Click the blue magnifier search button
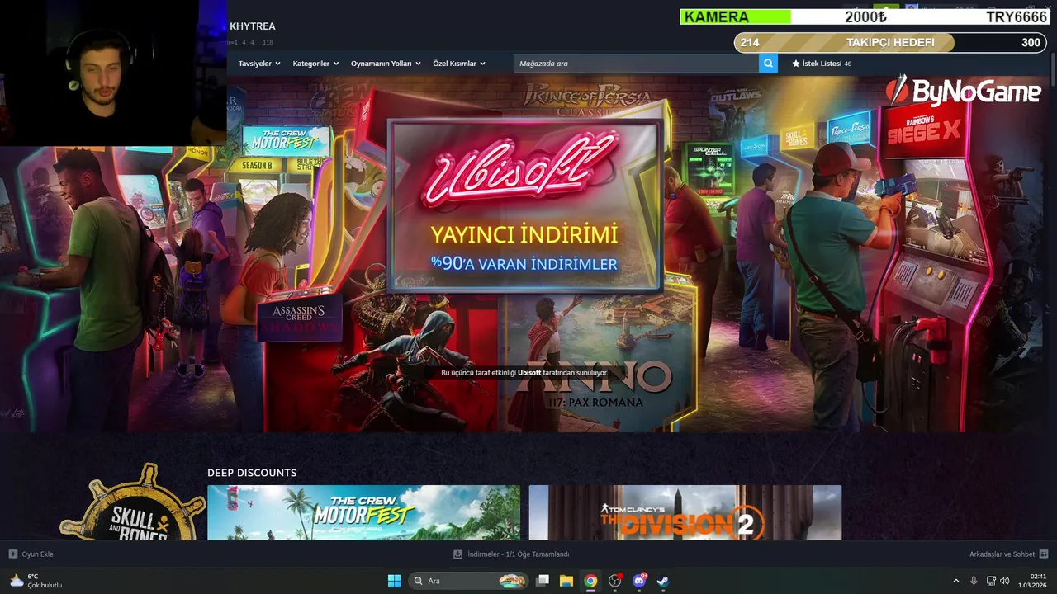This screenshot has height=594, width=1057. (x=768, y=64)
